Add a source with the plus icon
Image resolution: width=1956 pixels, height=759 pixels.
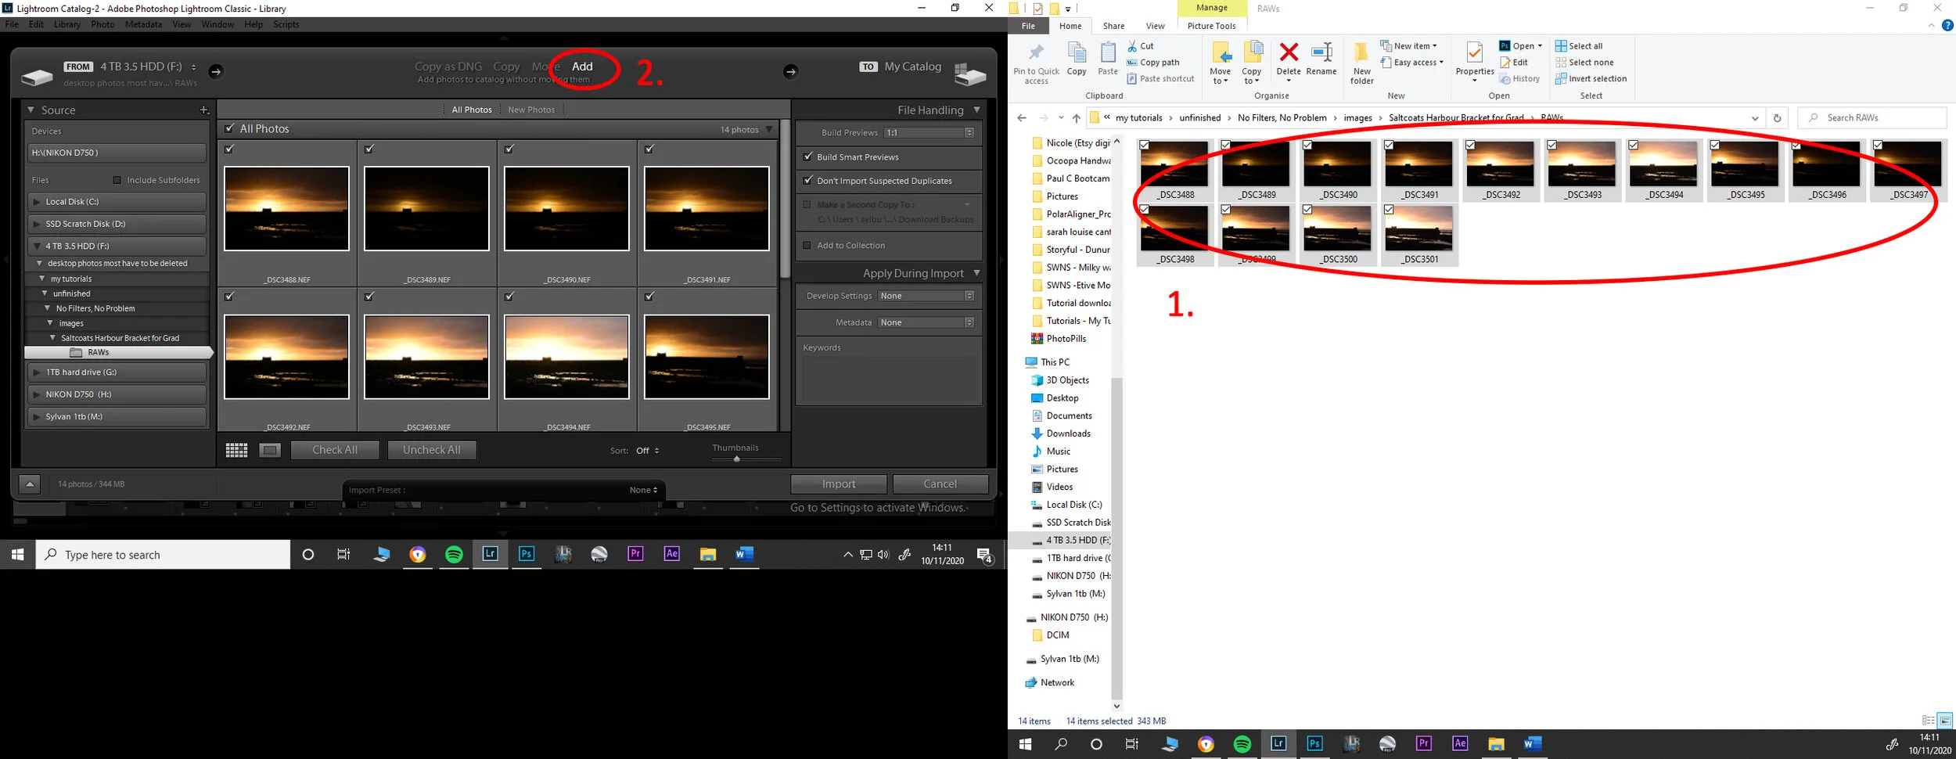[x=204, y=110]
